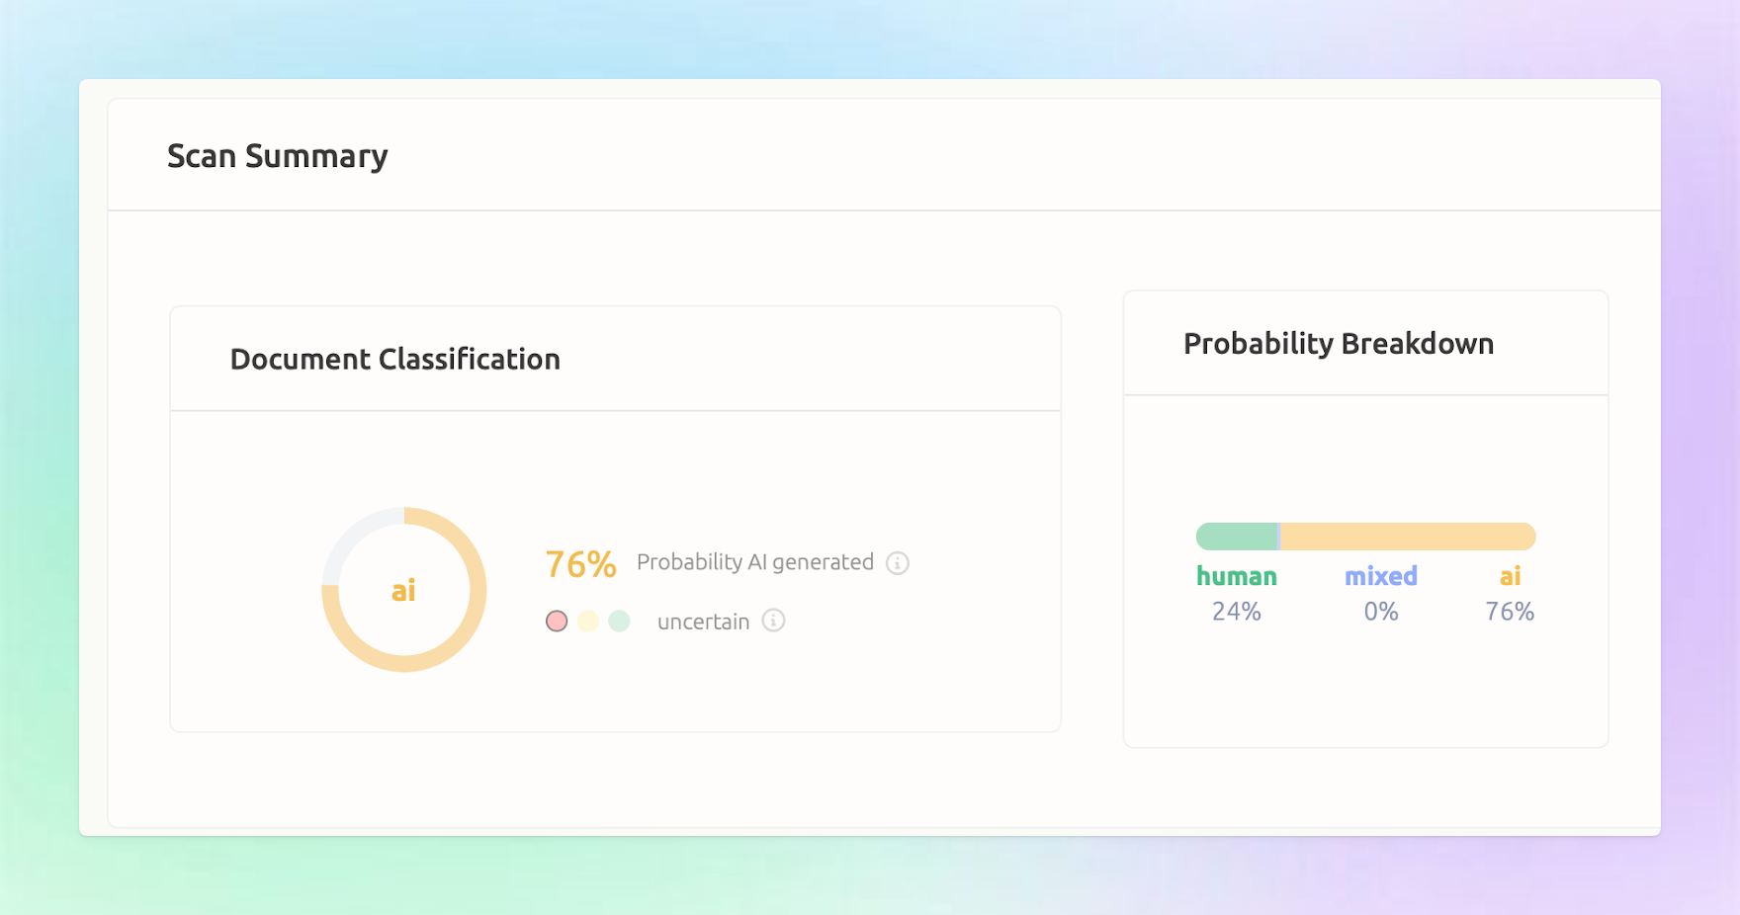1740x915 pixels.
Task: Click the 76% value under the ai label
Action: coord(1510,612)
